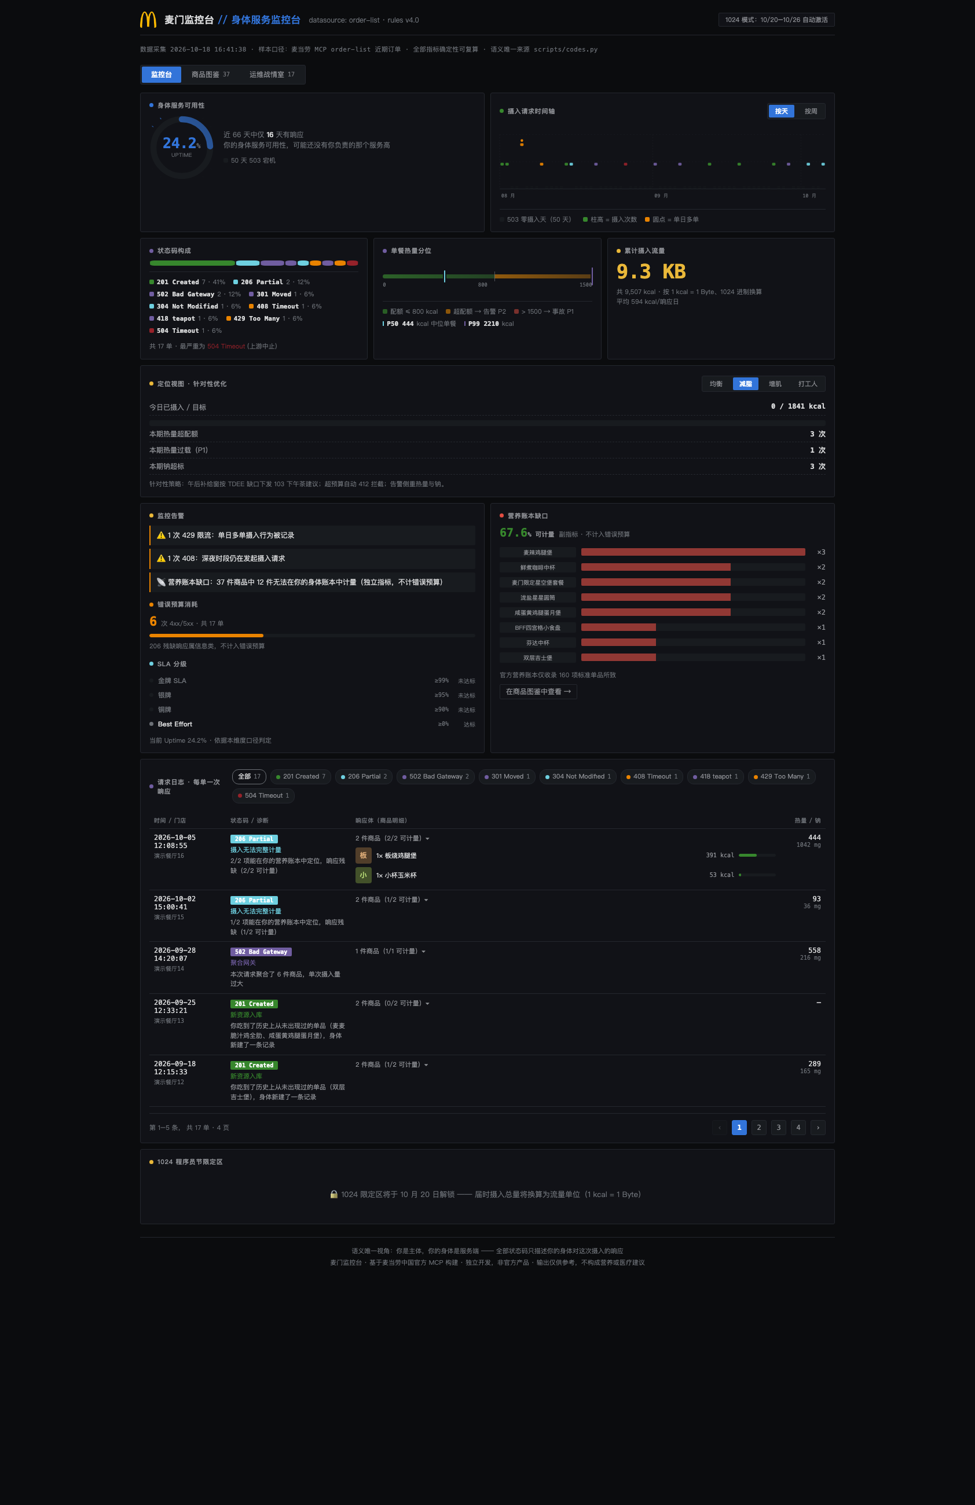Click the P50 marker on the calorie percentile bar
Screen dimensions: 975x1505
(x=445, y=276)
